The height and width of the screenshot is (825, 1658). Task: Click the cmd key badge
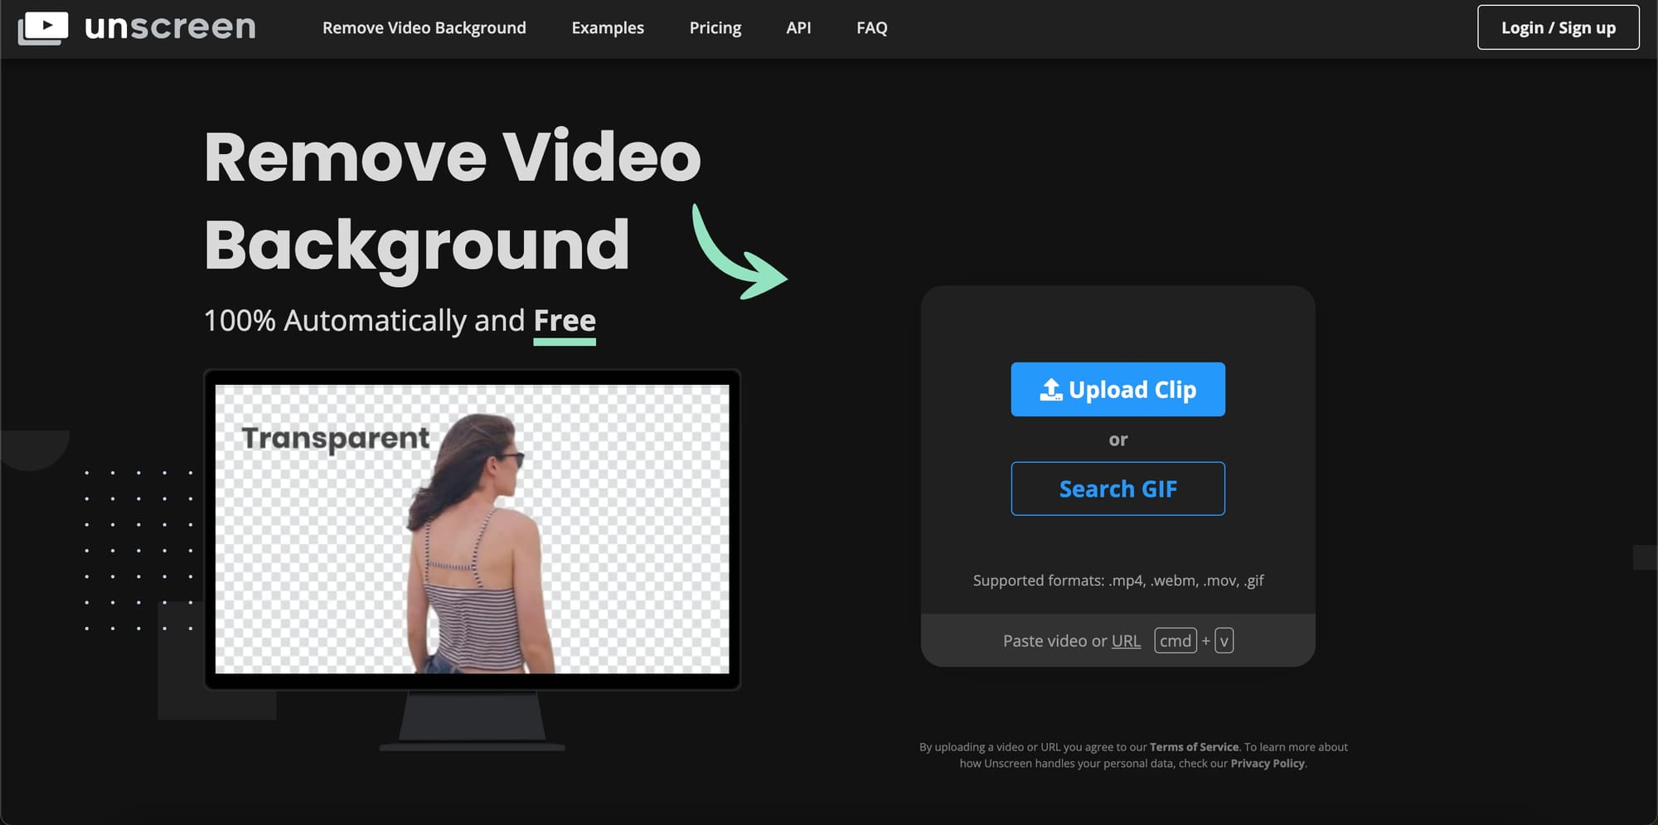click(x=1175, y=641)
